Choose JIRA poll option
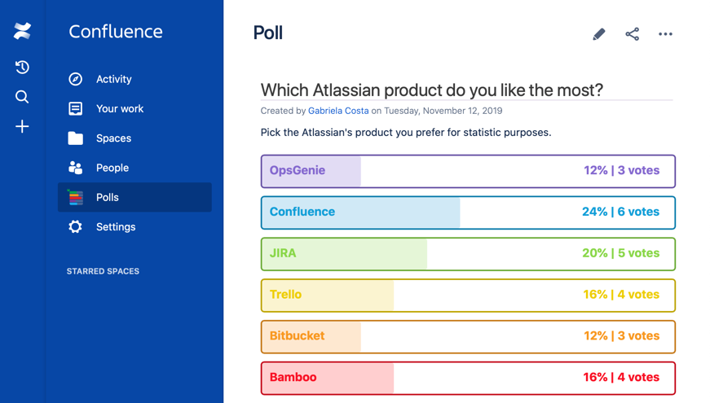This screenshot has width=710, height=403. pos(468,254)
